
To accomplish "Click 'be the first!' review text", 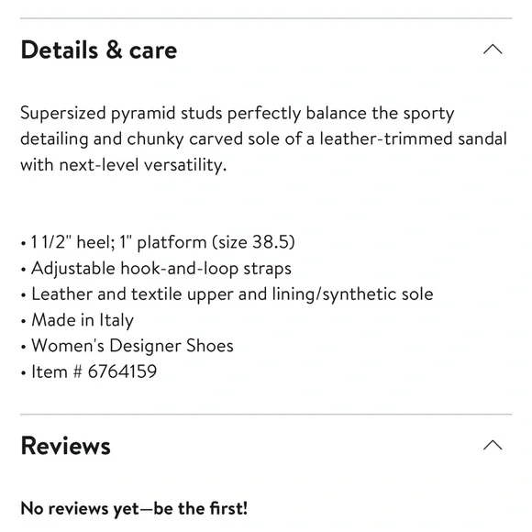I will click(201, 508).
